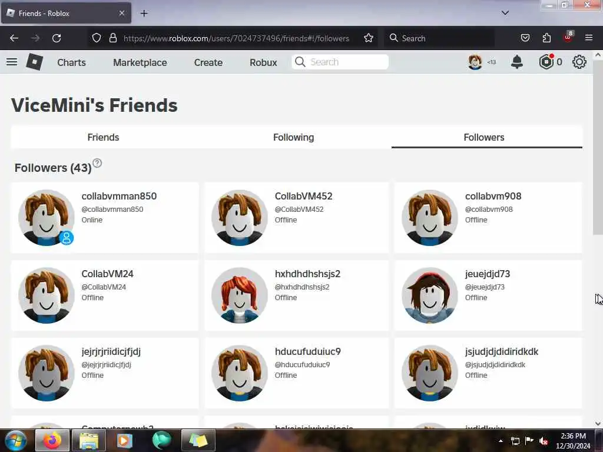This screenshot has width=603, height=452.
Task: Click the @CollabVM452 username text
Action: (299, 209)
